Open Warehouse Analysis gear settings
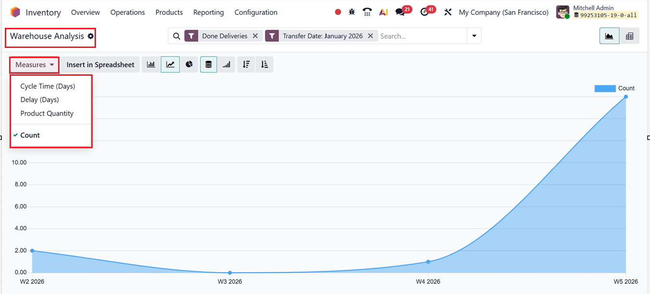The height and width of the screenshot is (294, 650). [91, 36]
